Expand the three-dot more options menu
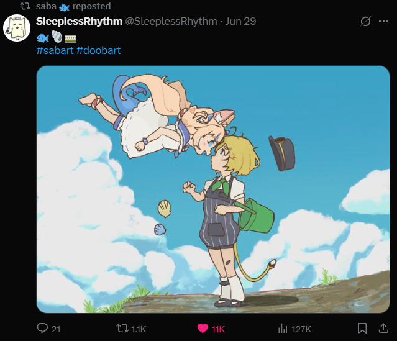The image size is (397, 341). (x=383, y=22)
